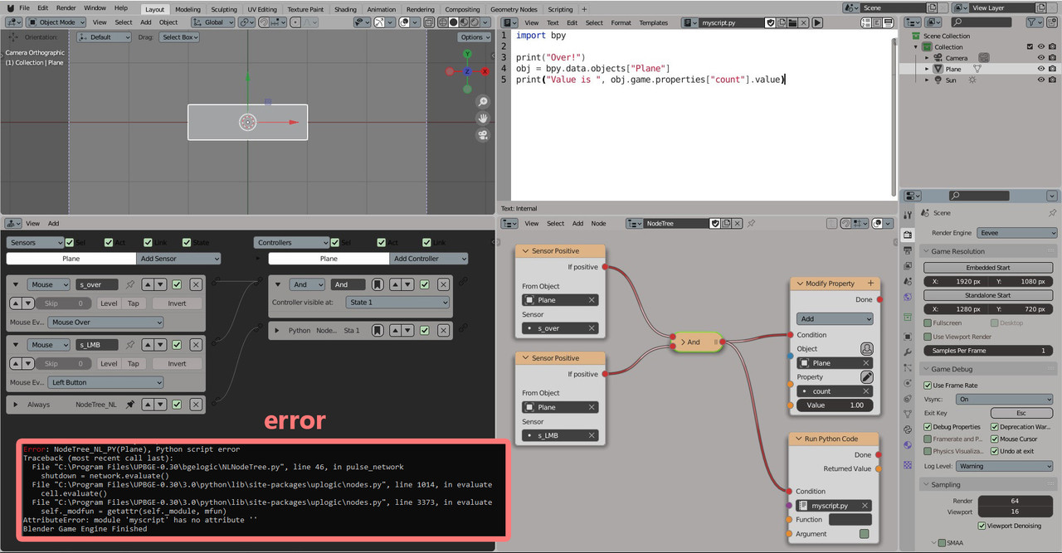The height and width of the screenshot is (553, 1062).
Task: Open the Add menu in logic editor
Action: [53, 223]
